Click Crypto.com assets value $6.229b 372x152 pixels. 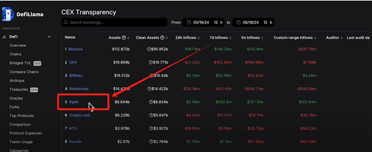coord(122,115)
